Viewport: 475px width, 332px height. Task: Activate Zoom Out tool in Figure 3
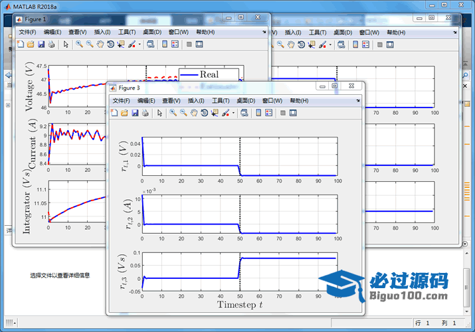(183, 113)
